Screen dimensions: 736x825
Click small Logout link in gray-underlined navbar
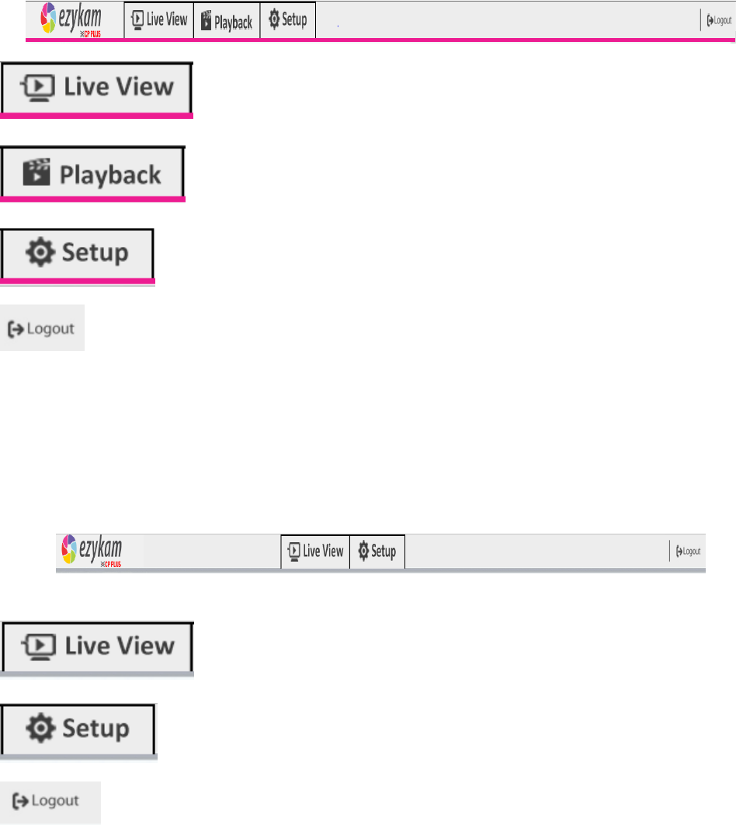pyautogui.click(x=688, y=552)
